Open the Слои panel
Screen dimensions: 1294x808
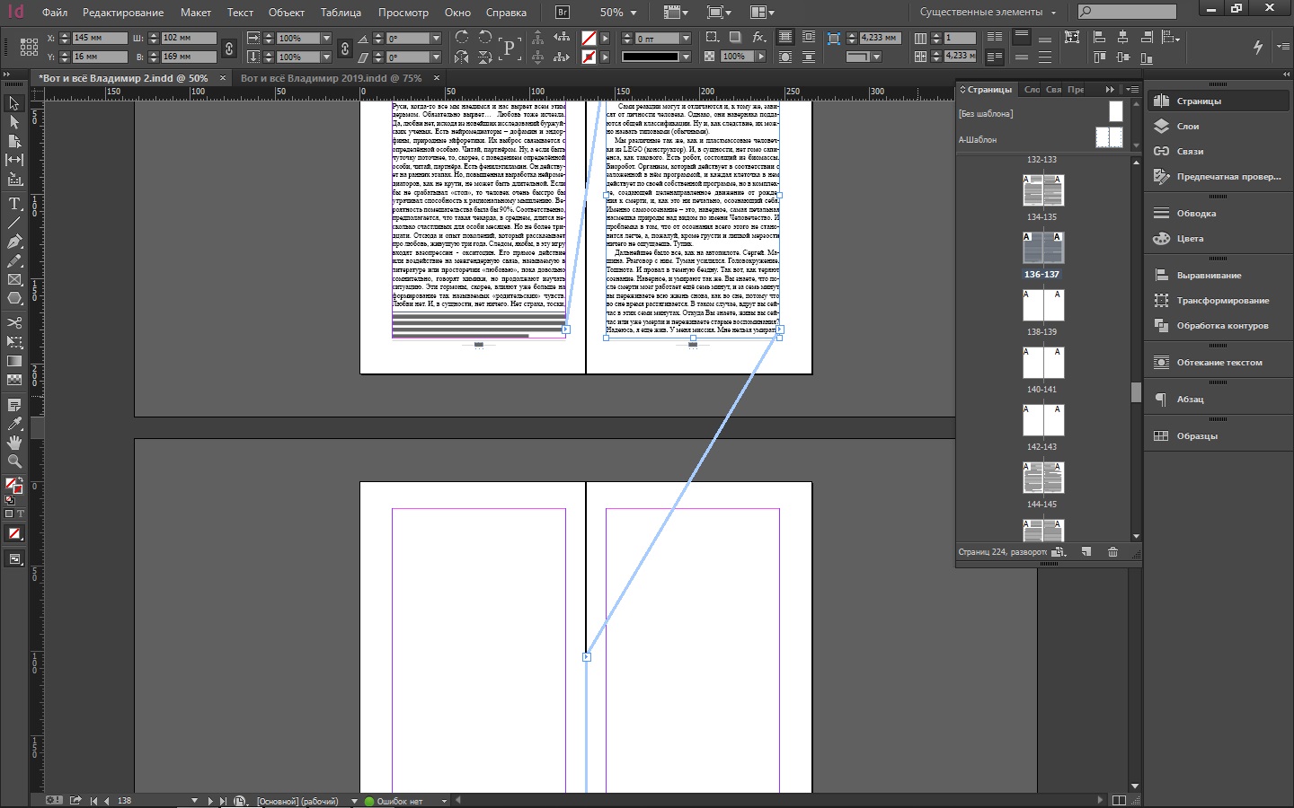[x=1187, y=127]
